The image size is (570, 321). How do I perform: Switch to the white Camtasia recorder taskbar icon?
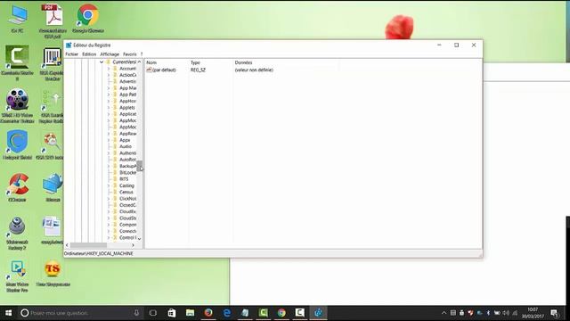300,313
